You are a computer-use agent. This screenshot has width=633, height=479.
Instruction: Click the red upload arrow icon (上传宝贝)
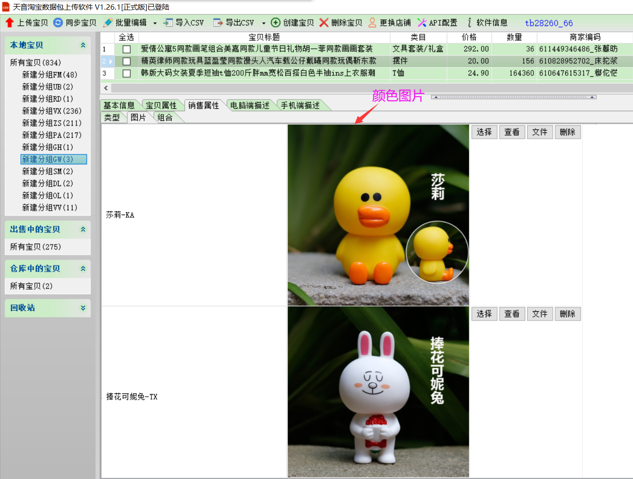(x=10, y=23)
